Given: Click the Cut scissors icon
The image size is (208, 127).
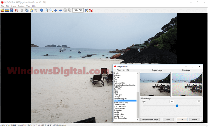Looking at the screenshot, I should coord(22,10).
